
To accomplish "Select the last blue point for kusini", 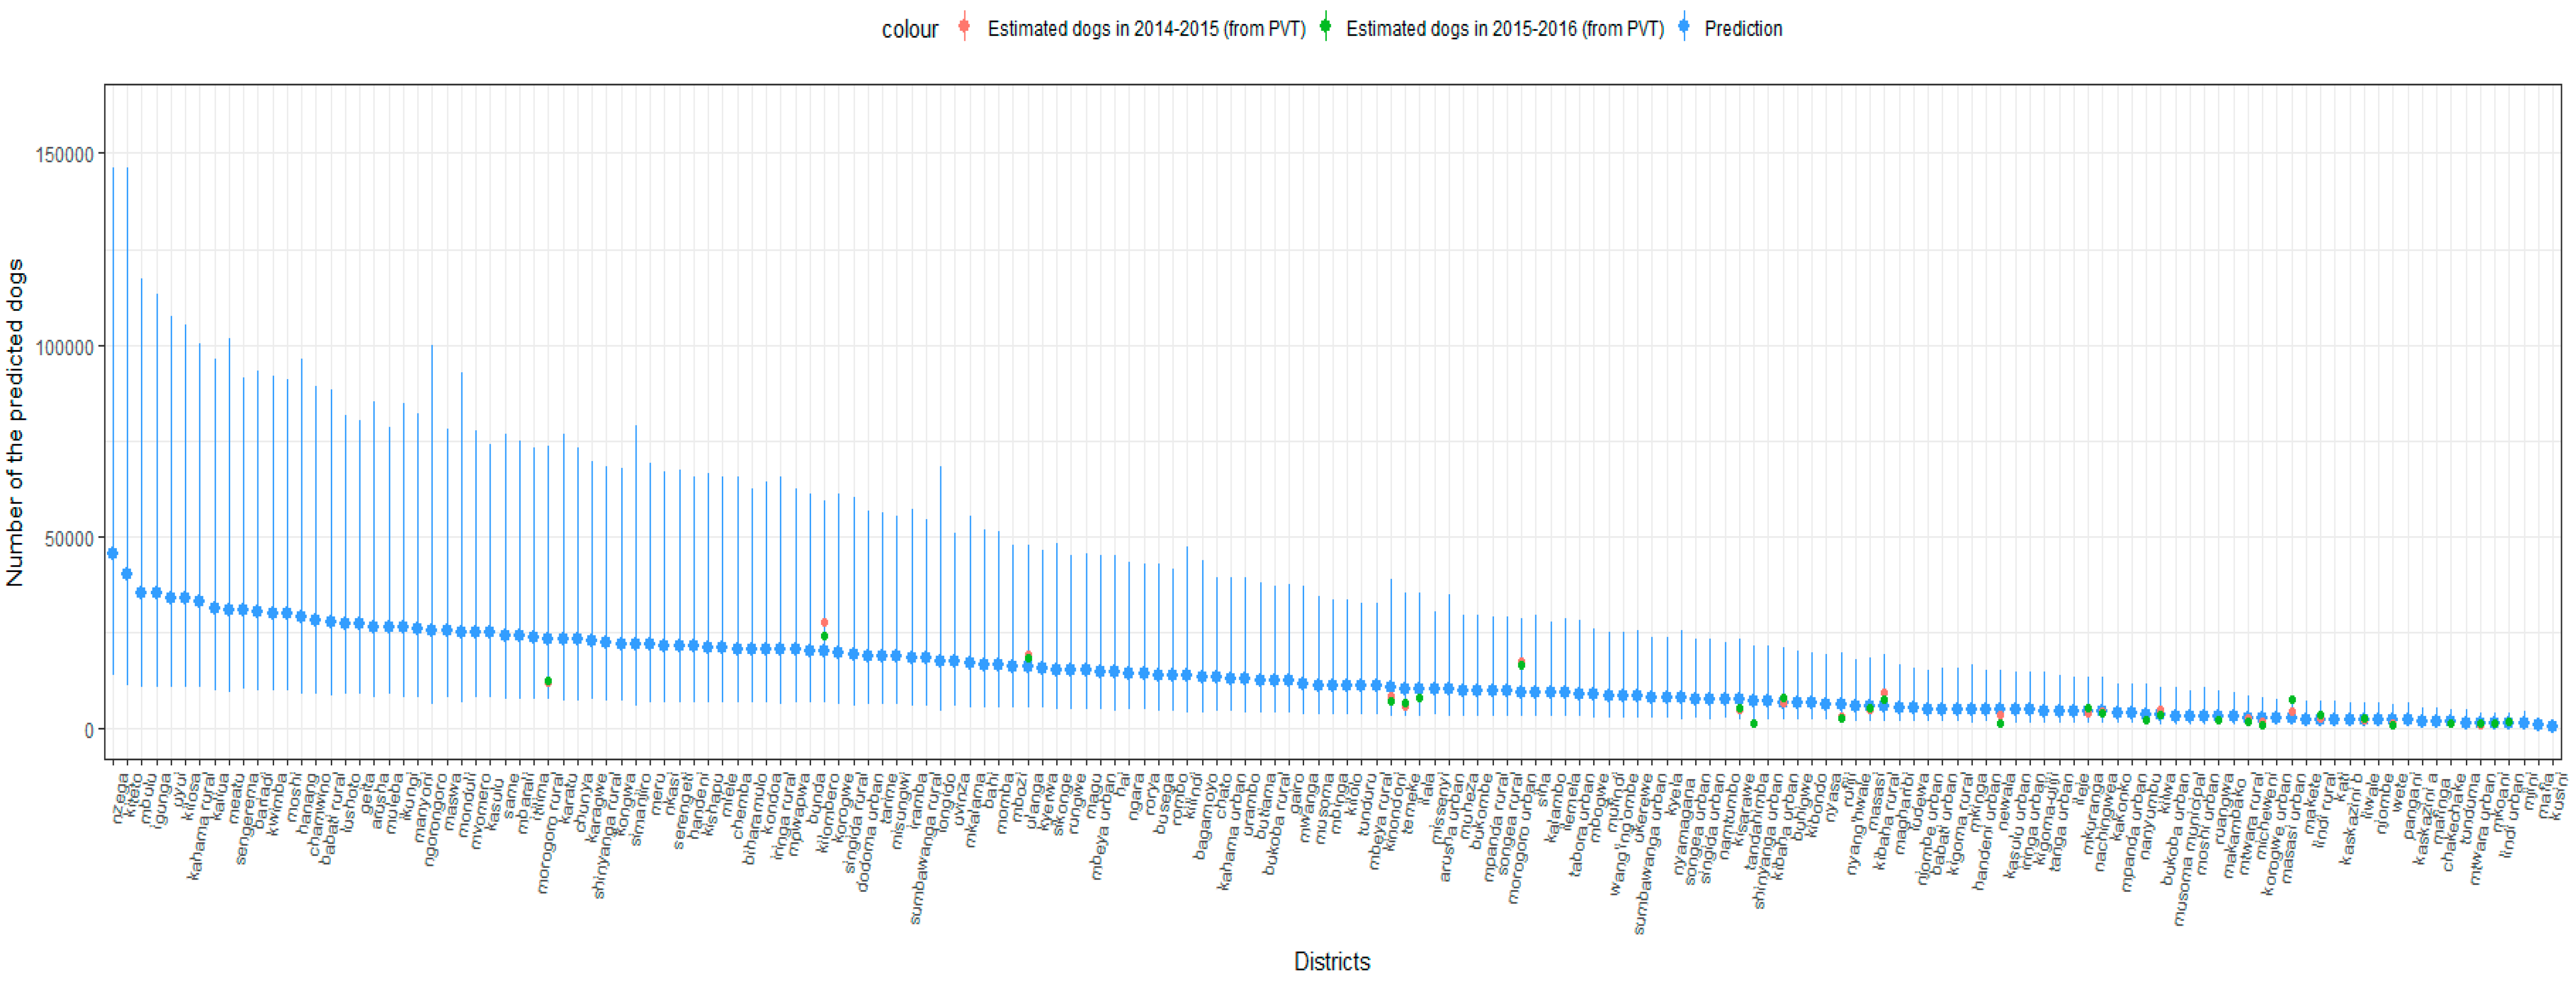I will pyautogui.click(x=2551, y=726).
